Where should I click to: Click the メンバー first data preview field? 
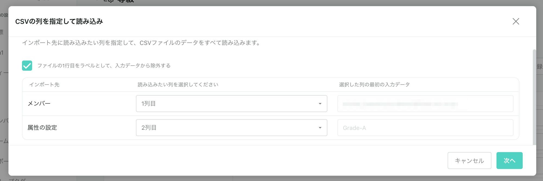pyautogui.click(x=425, y=104)
